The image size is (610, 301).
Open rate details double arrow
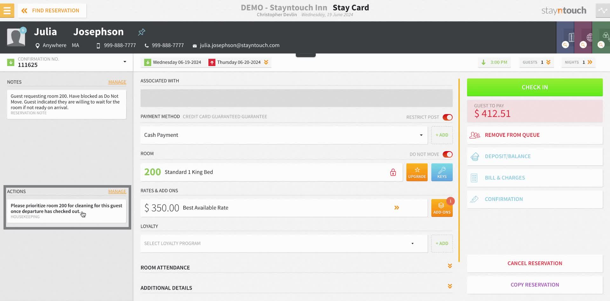pos(397,208)
